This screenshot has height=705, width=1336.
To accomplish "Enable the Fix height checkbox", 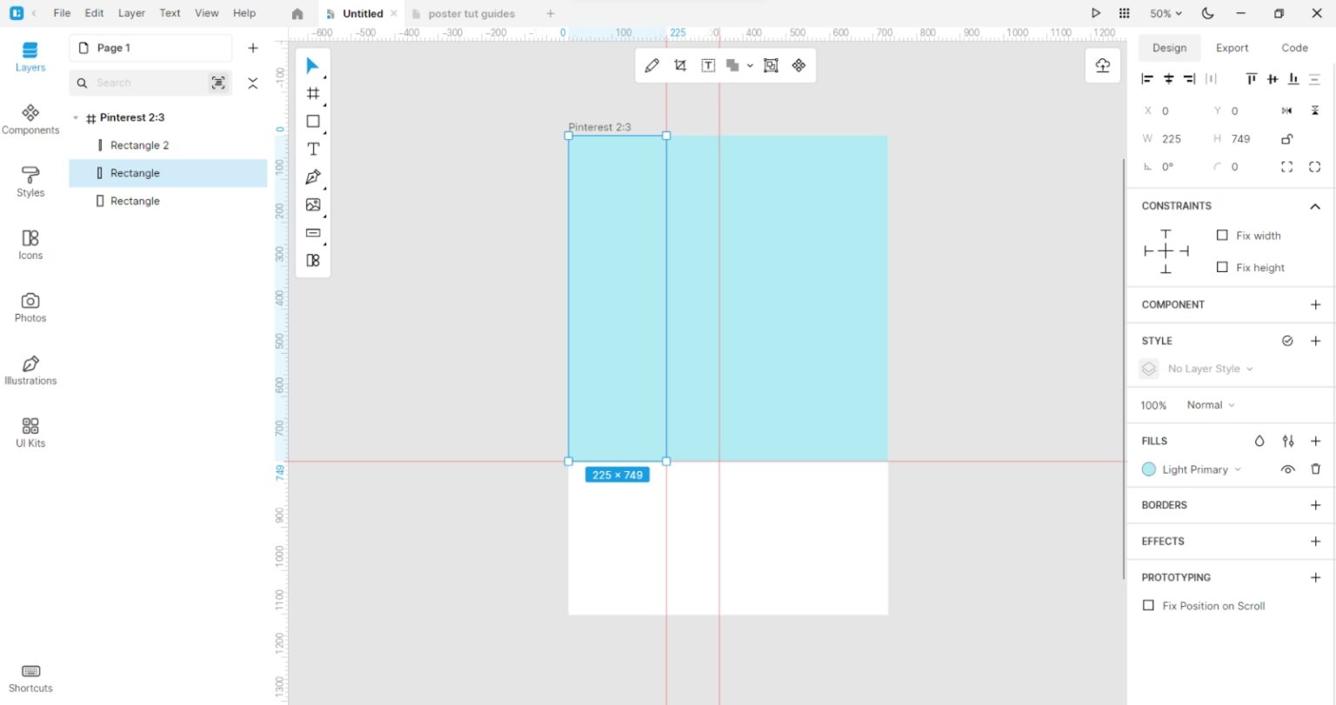I will point(1222,268).
